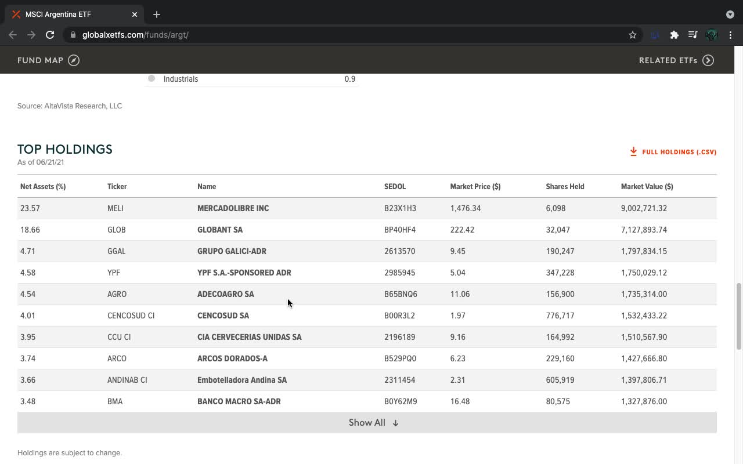Click Embotelladora Andina SA name
The image size is (743, 464).
[242, 380]
